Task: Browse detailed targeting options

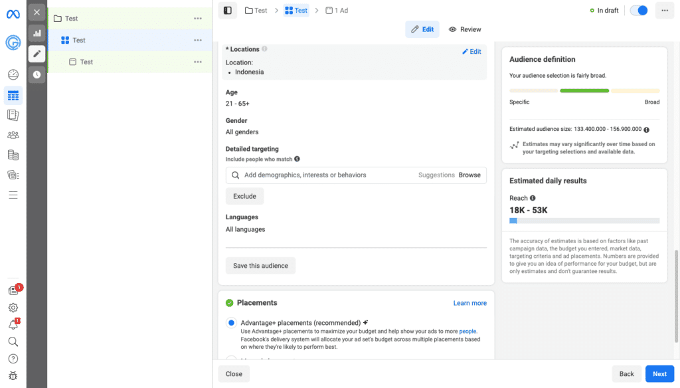Action: tap(469, 175)
